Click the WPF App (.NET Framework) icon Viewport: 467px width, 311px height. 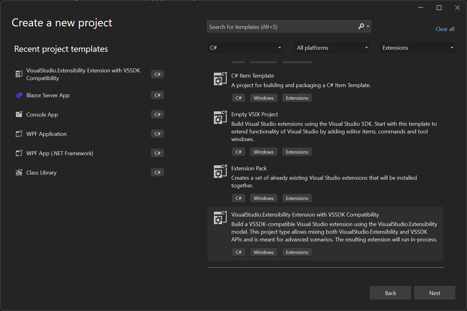tap(19, 153)
